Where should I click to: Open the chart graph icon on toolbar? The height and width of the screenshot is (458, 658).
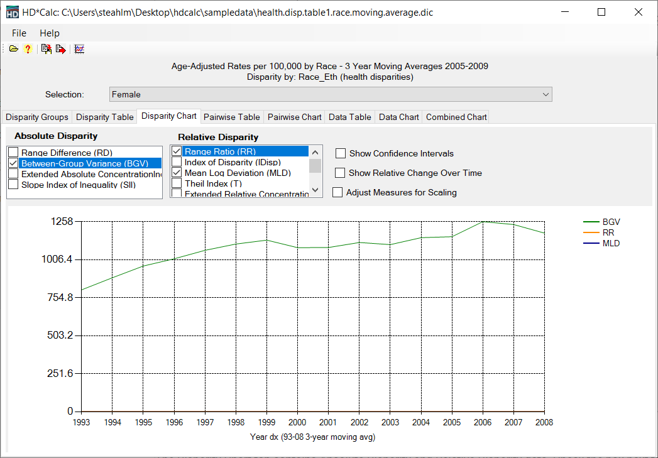coord(79,48)
